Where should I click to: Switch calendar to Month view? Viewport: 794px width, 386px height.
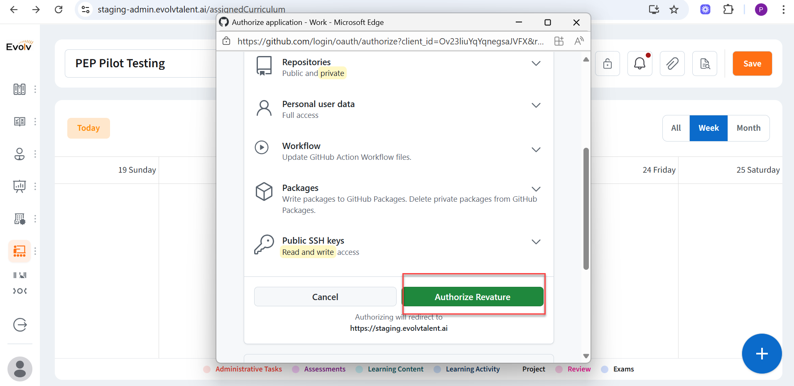748,128
